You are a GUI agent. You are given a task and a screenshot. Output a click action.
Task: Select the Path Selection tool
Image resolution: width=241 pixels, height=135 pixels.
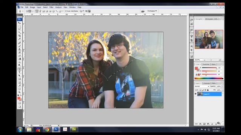(19, 76)
